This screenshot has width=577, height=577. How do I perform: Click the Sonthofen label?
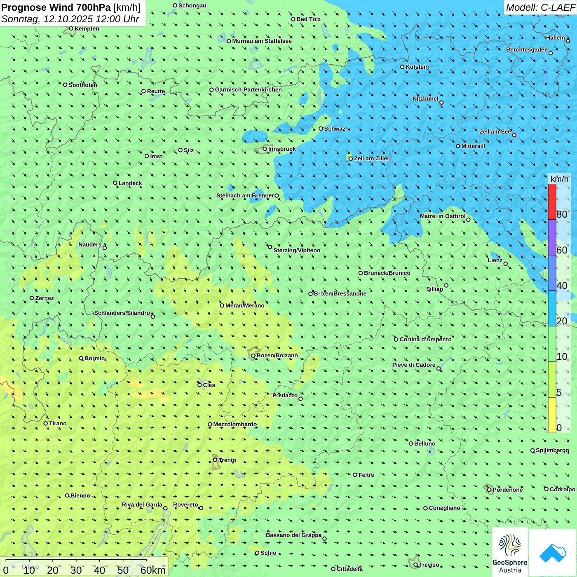tap(83, 85)
